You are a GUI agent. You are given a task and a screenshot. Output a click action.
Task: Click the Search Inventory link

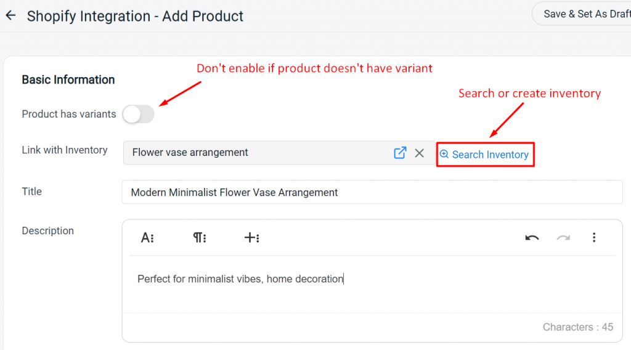(x=486, y=155)
